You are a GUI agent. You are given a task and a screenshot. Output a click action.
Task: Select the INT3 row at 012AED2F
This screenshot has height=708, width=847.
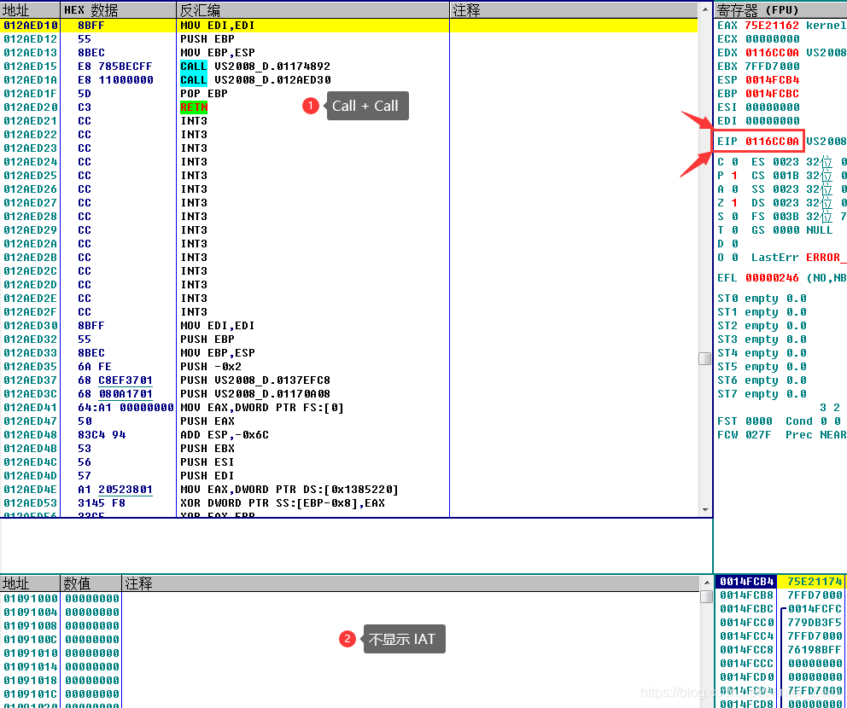coord(349,312)
